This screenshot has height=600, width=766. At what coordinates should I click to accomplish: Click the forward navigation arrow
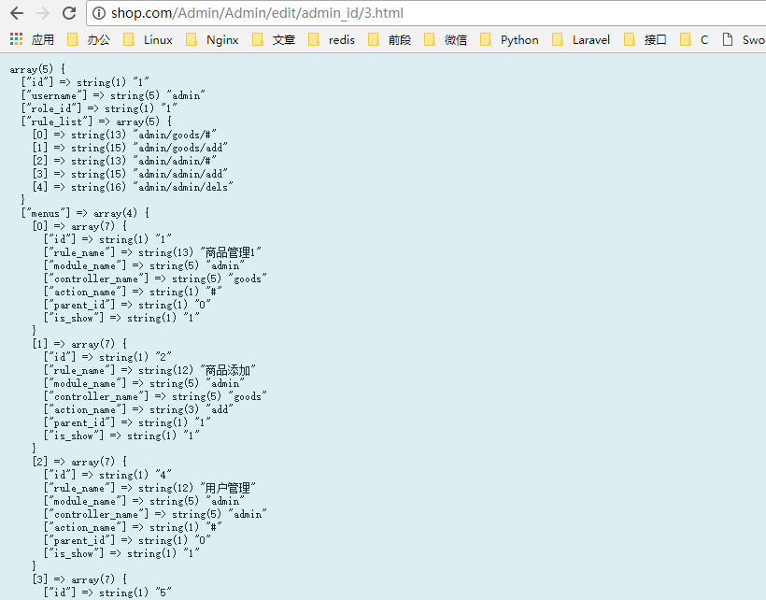tap(43, 13)
